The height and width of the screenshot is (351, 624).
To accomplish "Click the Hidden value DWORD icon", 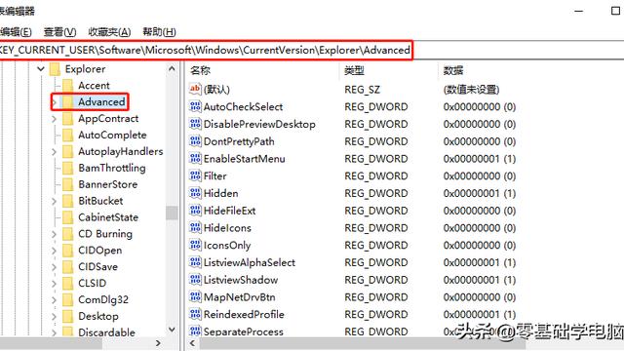I will 195,193.
